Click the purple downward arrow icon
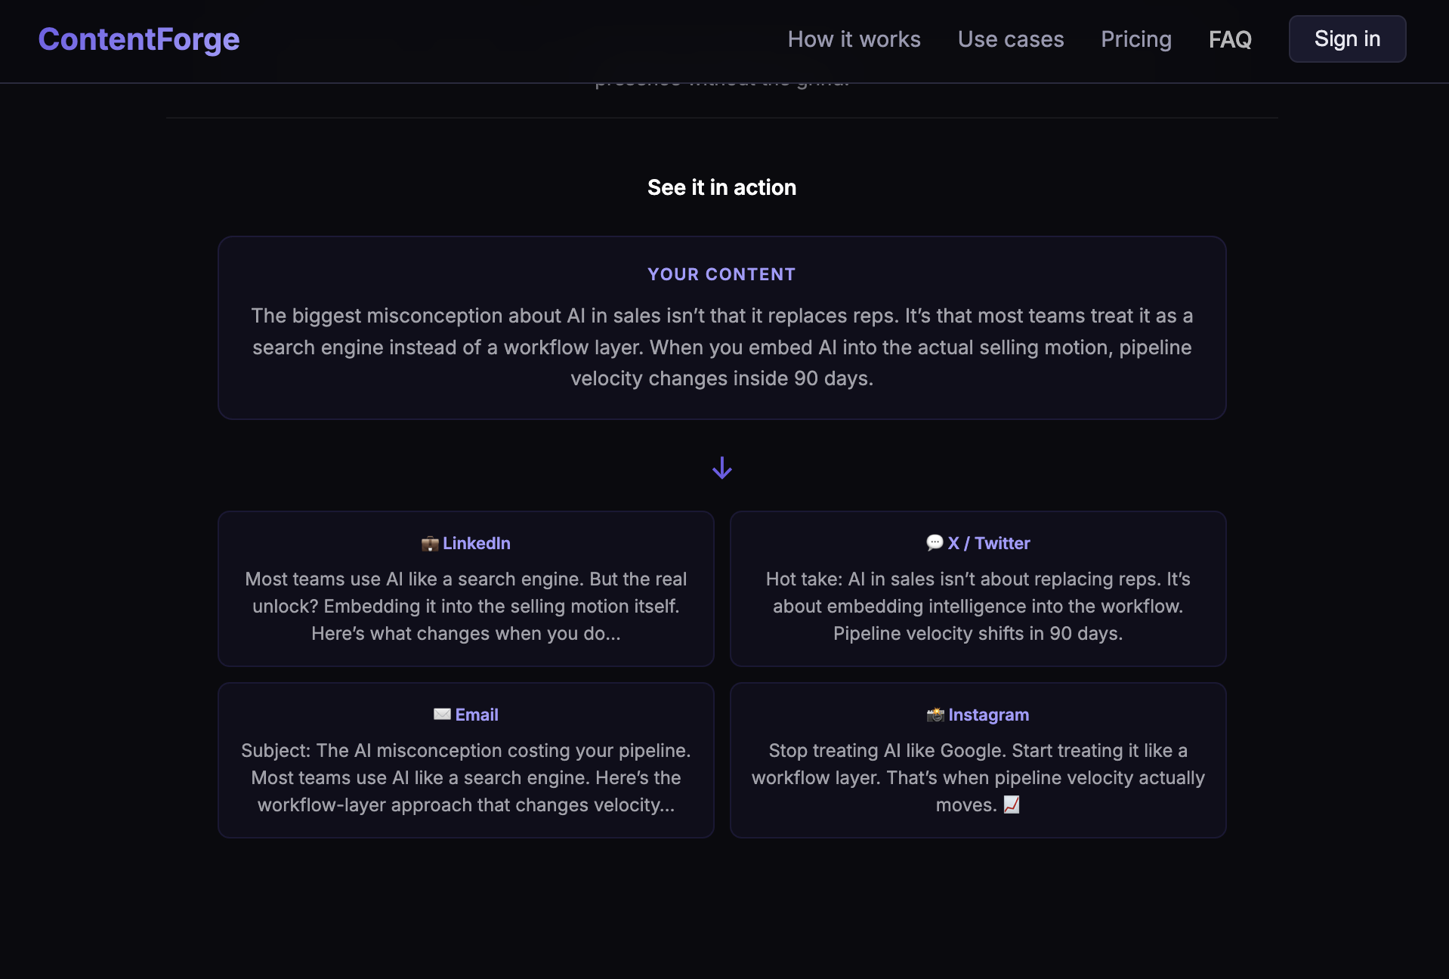The image size is (1449, 979). (721, 468)
